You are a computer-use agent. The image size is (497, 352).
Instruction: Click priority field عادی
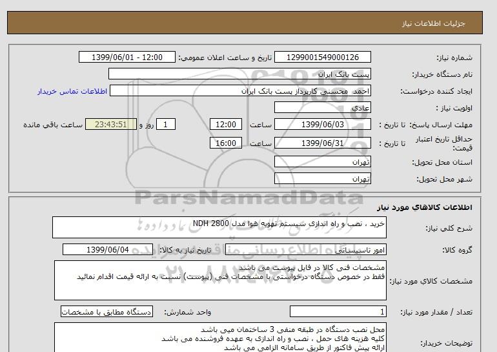[x=322, y=107]
